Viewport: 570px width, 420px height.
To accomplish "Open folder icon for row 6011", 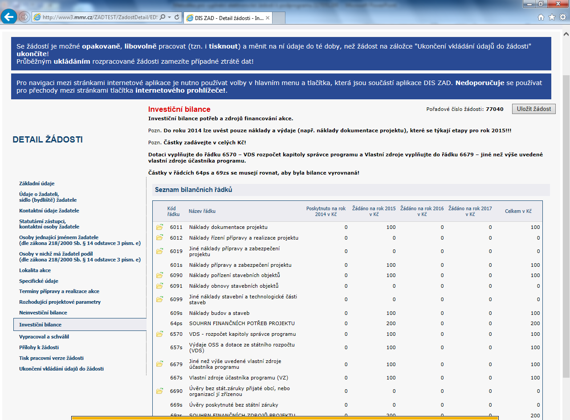I will coord(159,227).
